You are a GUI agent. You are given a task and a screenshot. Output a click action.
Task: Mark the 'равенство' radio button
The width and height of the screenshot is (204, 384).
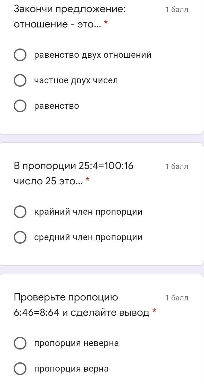pyautogui.click(x=20, y=106)
